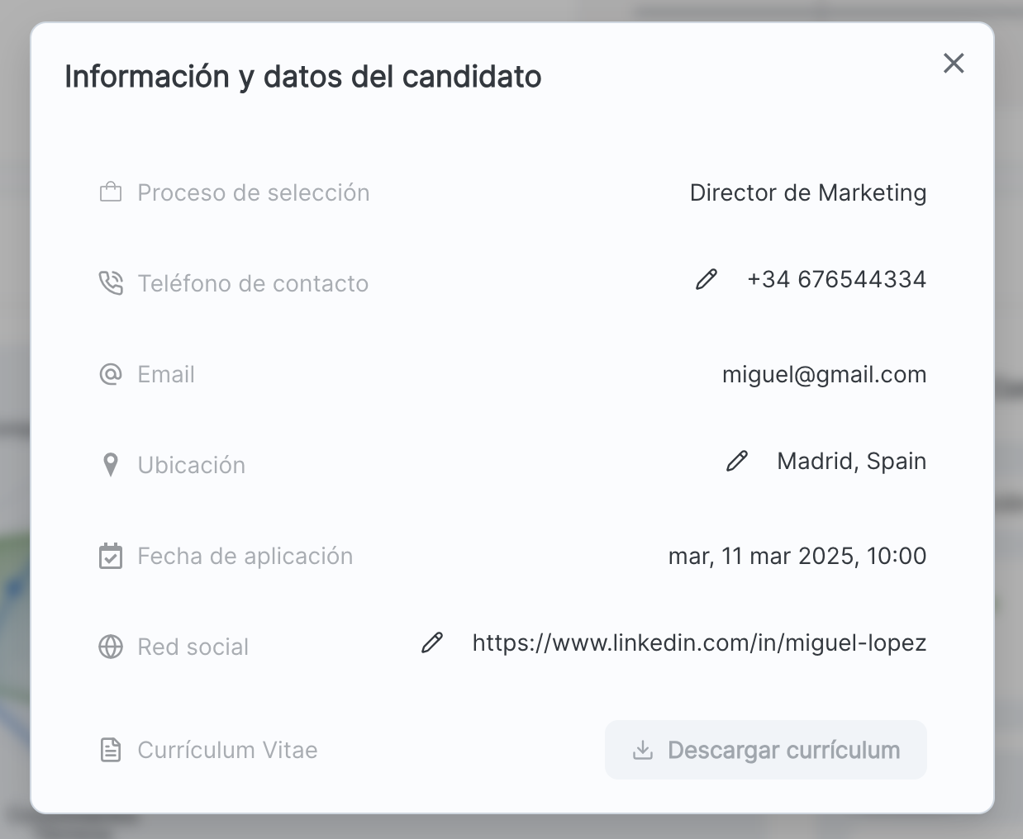Click the pencil icon beside the phone number
The image size is (1023, 839).
[x=707, y=280]
